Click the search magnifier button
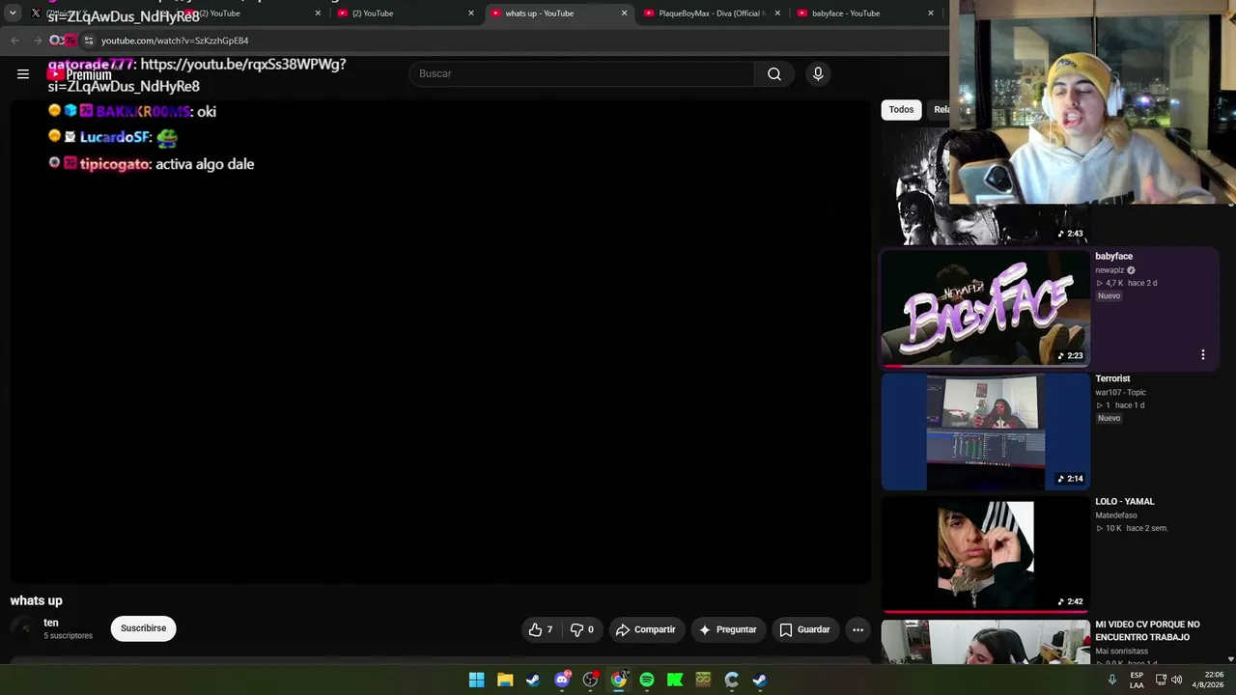This screenshot has height=695, width=1236. pyautogui.click(x=774, y=73)
